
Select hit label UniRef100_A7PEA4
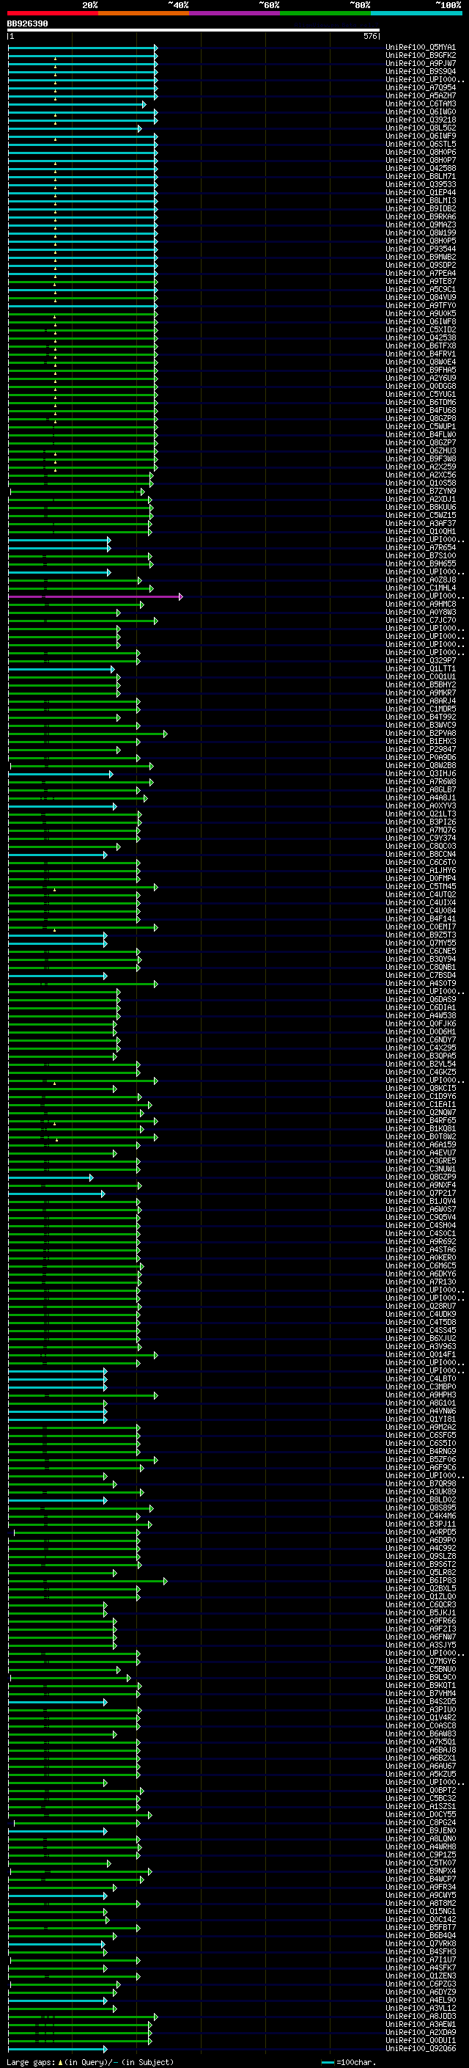click(421, 273)
